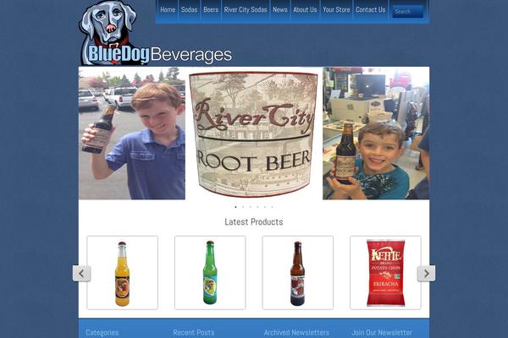Click the photo of red-haired boy with bottle
This screenshot has height=338, width=508.
[132, 134]
